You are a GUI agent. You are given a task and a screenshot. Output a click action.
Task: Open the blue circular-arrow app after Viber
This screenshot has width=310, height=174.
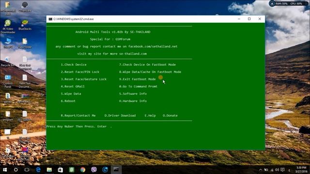pyautogui.click(x=105, y=170)
